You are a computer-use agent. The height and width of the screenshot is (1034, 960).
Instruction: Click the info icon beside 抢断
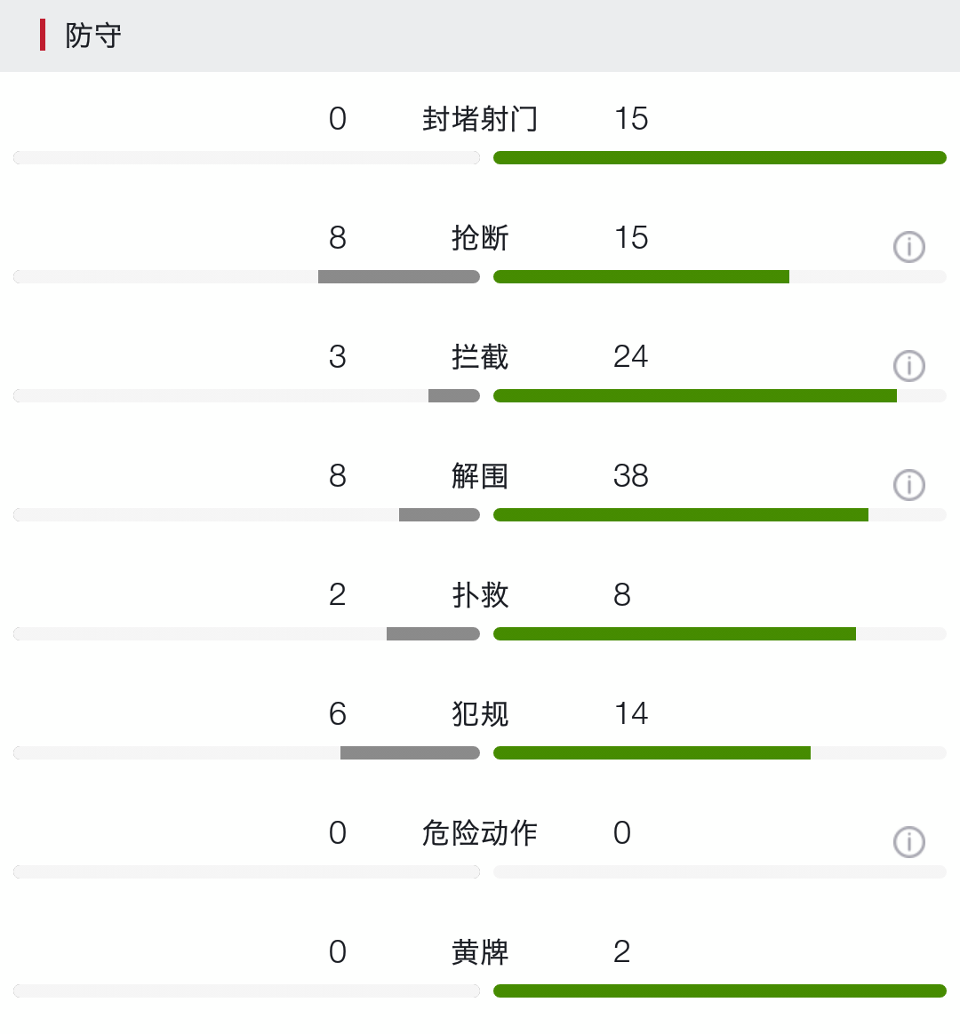pos(908,247)
